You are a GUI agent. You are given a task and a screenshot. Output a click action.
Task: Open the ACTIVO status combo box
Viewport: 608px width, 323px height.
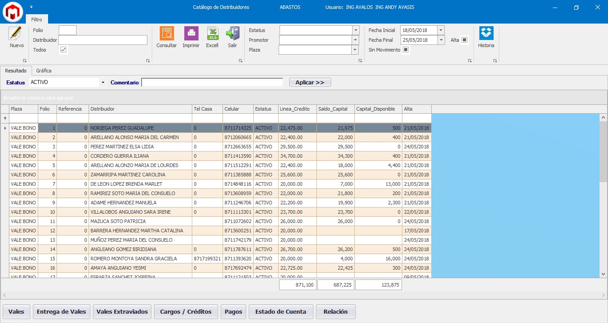(68, 82)
